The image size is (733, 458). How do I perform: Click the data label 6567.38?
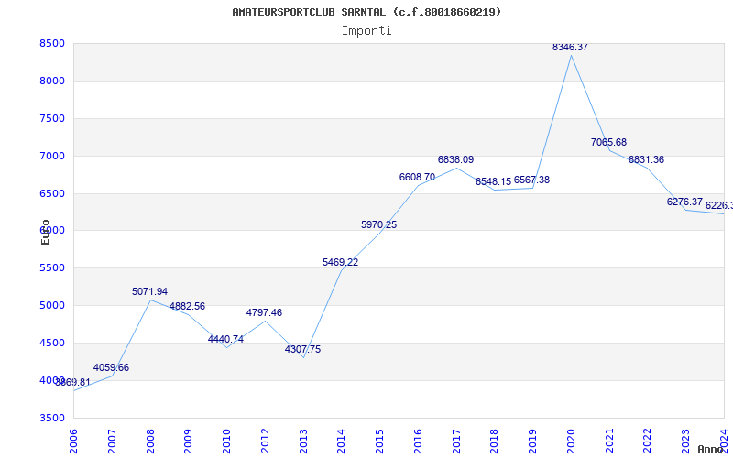(x=531, y=180)
